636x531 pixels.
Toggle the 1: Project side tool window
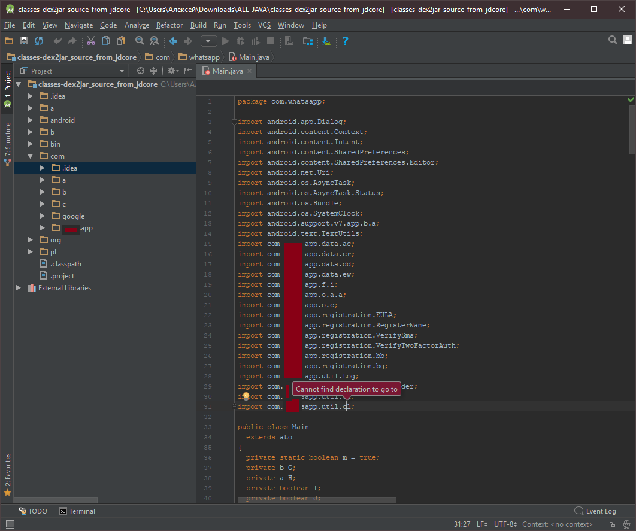pos(7,89)
